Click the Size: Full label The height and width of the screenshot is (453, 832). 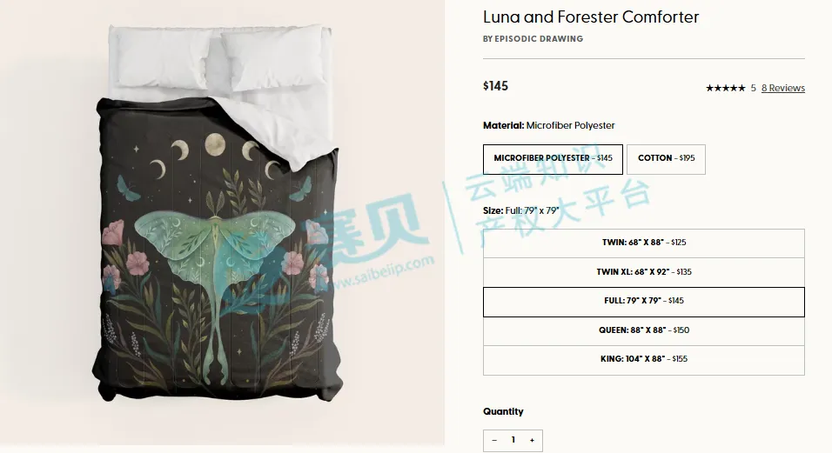(x=521, y=210)
